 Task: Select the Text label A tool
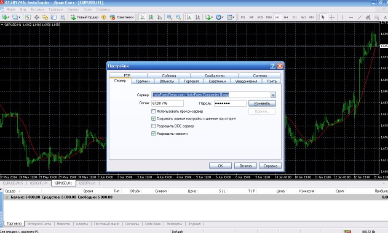tap(385, 17)
